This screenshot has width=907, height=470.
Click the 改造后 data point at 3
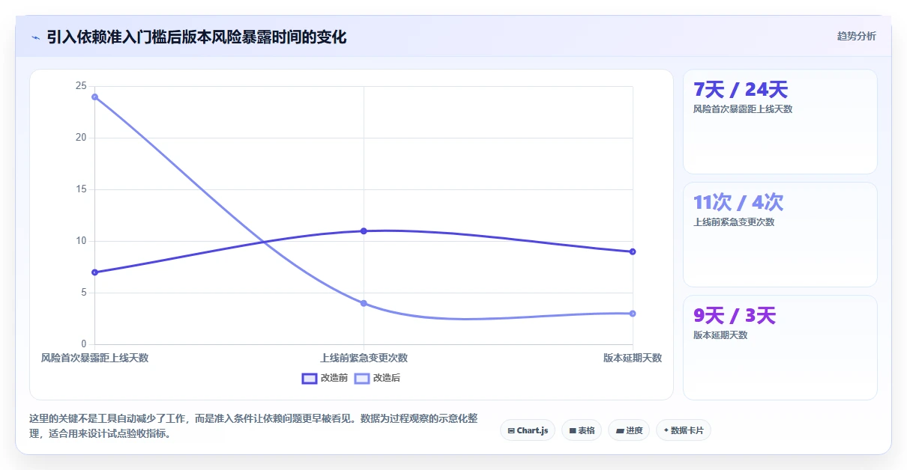coord(633,314)
